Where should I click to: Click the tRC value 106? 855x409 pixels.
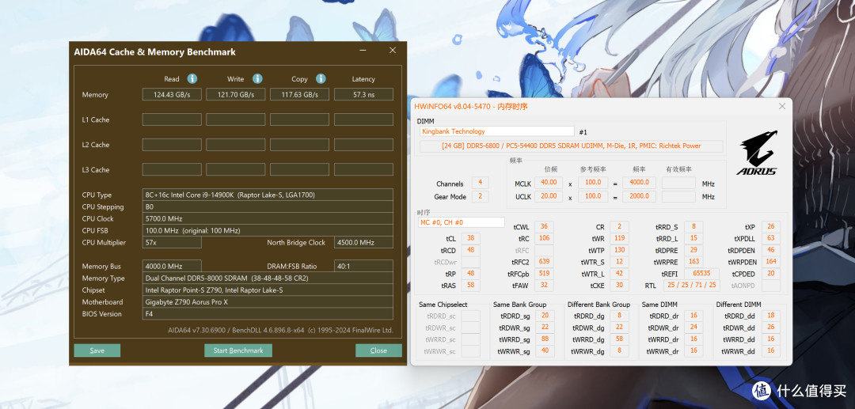[x=544, y=238]
